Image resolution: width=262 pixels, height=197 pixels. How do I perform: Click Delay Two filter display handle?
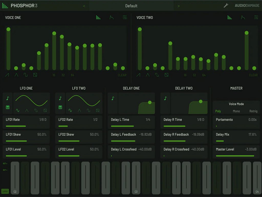coord(201,101)
